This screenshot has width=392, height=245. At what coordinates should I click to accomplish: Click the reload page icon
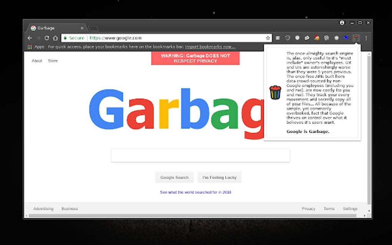47,38
